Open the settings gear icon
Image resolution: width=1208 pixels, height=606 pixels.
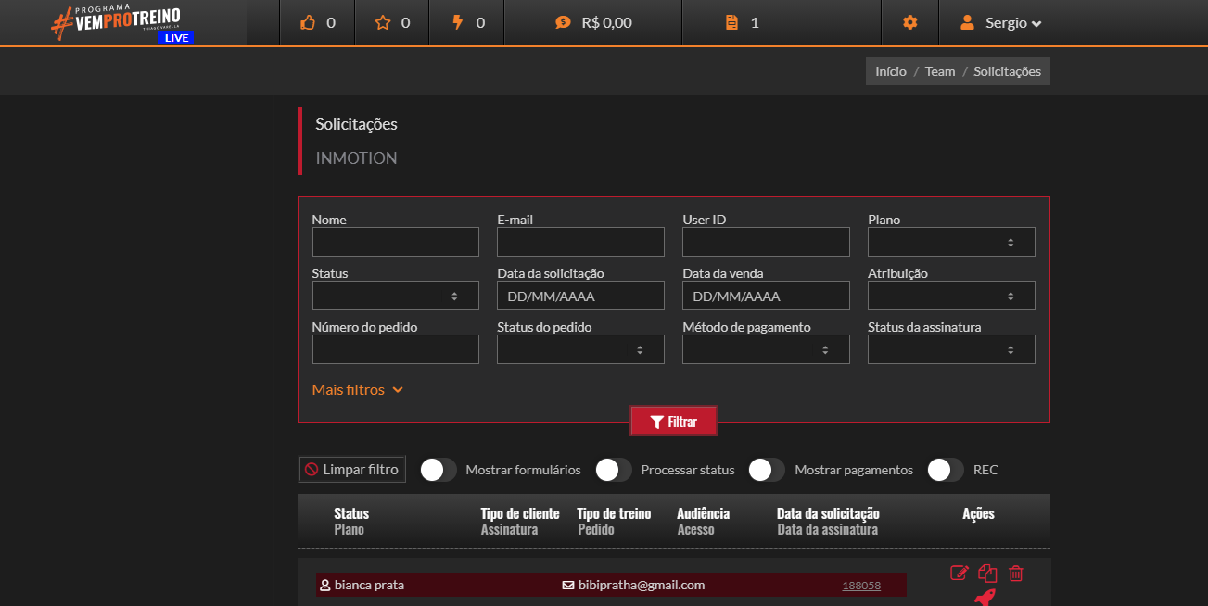pyautogui.click(x=909, y=23)
